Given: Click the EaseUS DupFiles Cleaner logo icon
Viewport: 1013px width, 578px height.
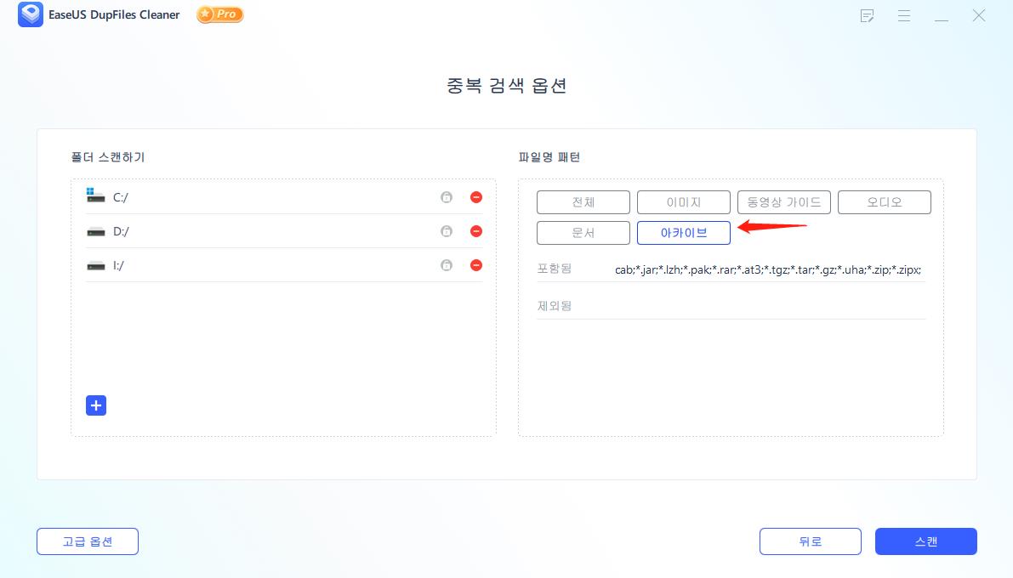Looking at the screenshot, I should click(31, 14).
